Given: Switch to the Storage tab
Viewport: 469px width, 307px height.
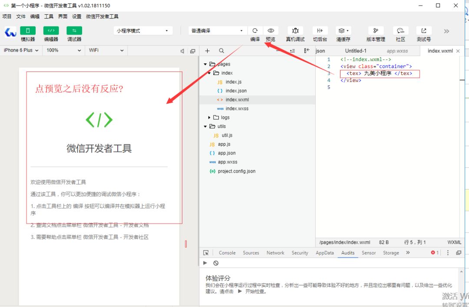Looking at the screenshot, I should click(x=391, y=253).
